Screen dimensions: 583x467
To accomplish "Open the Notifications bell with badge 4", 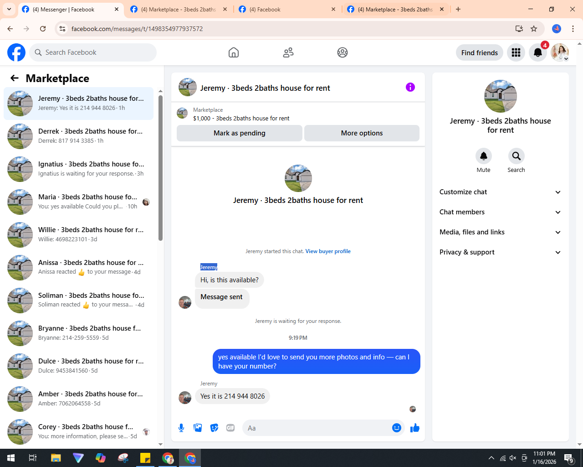I will tap(538, 52).
